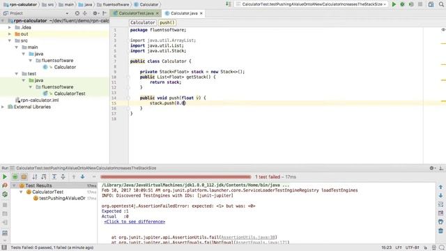Toggle the show ignored tests filter in the Run panel

coord(24,176)
